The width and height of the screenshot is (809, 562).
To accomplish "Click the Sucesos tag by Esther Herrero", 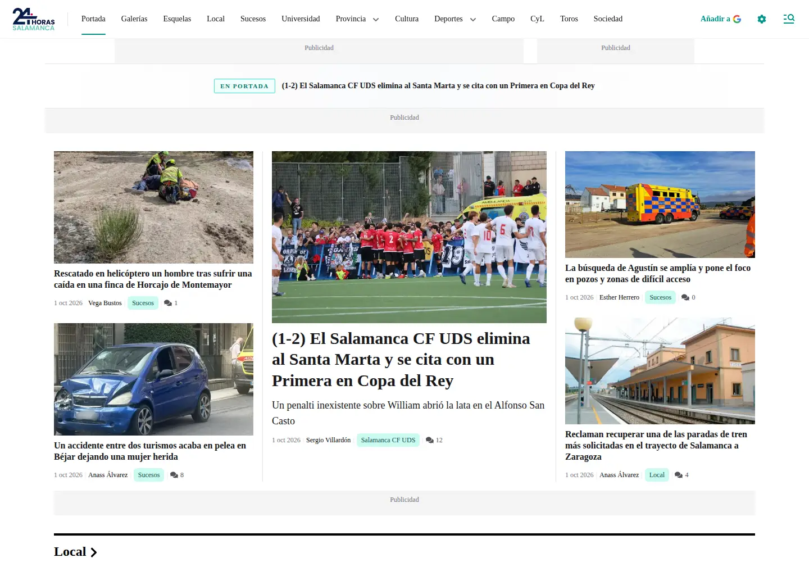I will click(x=661, y=297).
